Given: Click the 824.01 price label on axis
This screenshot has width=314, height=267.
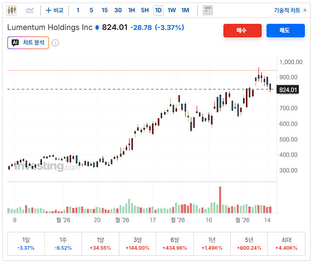Looking at the screenshot, I should coord(287,90).
